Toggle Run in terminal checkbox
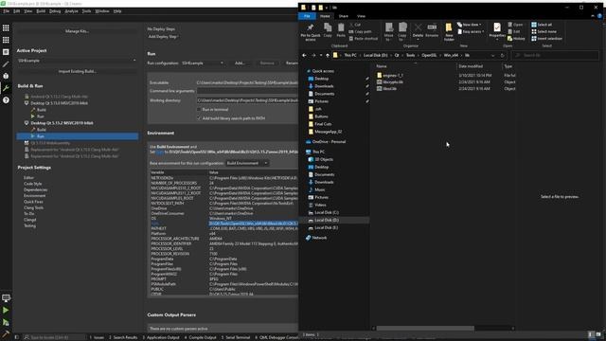Viewport: 606px width, 341px height. click(x=199, y=110)
